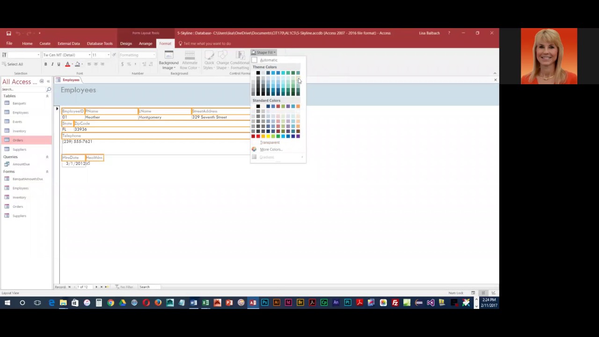This screenshot has height=337, width=599.
Task: Center the text alignment
Action: pos(95,64)
